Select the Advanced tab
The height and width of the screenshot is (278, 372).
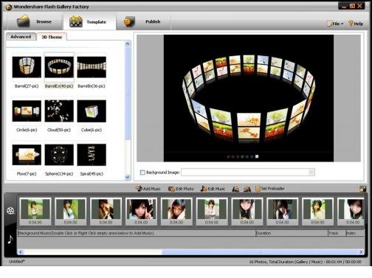(21, 37)
